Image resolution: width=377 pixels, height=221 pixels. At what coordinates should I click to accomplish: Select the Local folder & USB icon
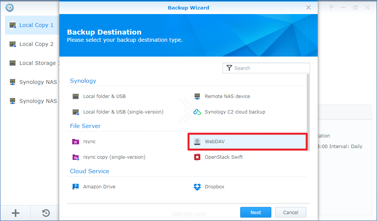76,96
